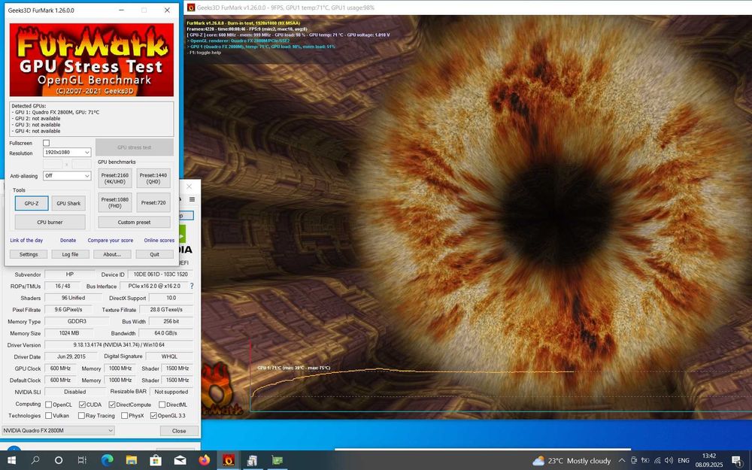Open Online scores link
The height and width of the screenshot is (470, 752).
point(159,241)
